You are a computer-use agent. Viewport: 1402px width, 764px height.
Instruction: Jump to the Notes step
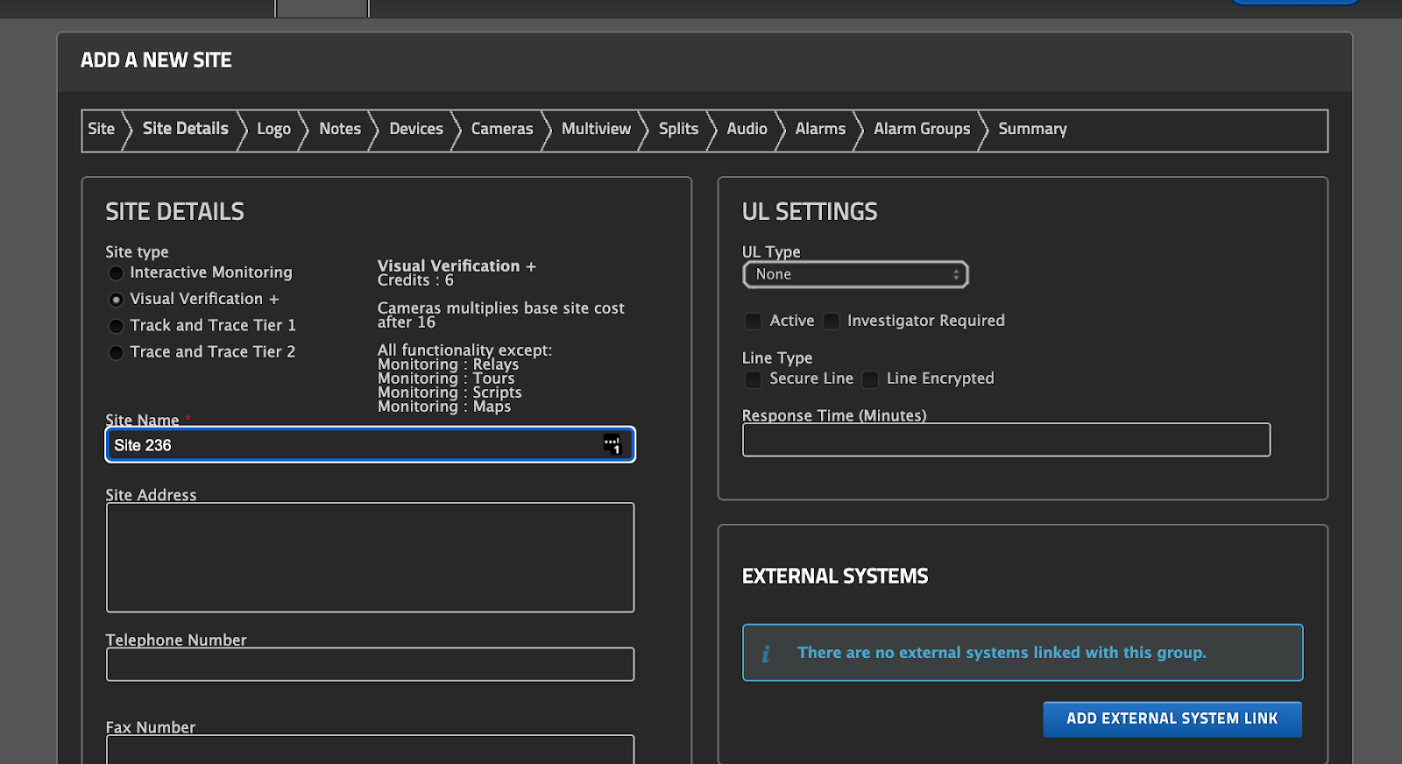(340, 129)
